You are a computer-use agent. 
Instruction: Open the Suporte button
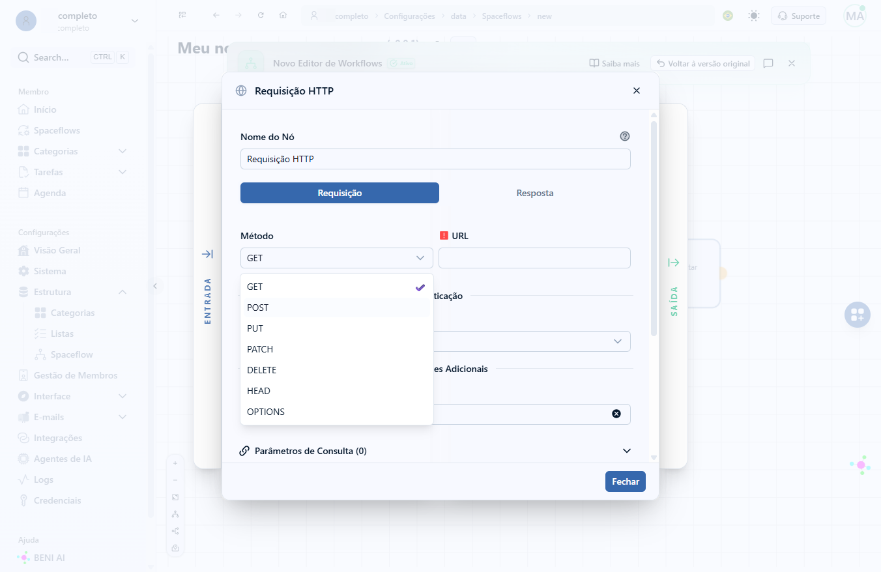pyautogui.click(x=798, y=16)
